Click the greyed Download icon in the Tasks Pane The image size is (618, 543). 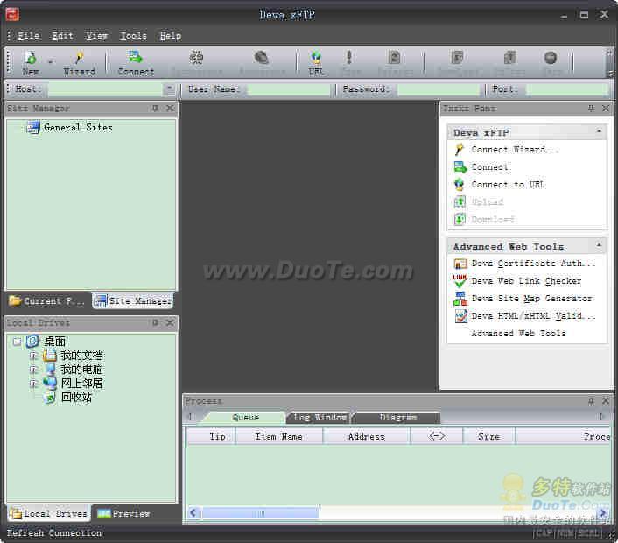pos(460,219)
